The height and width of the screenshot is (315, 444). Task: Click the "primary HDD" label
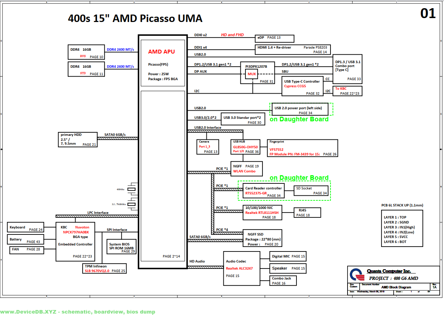[71, 135]
